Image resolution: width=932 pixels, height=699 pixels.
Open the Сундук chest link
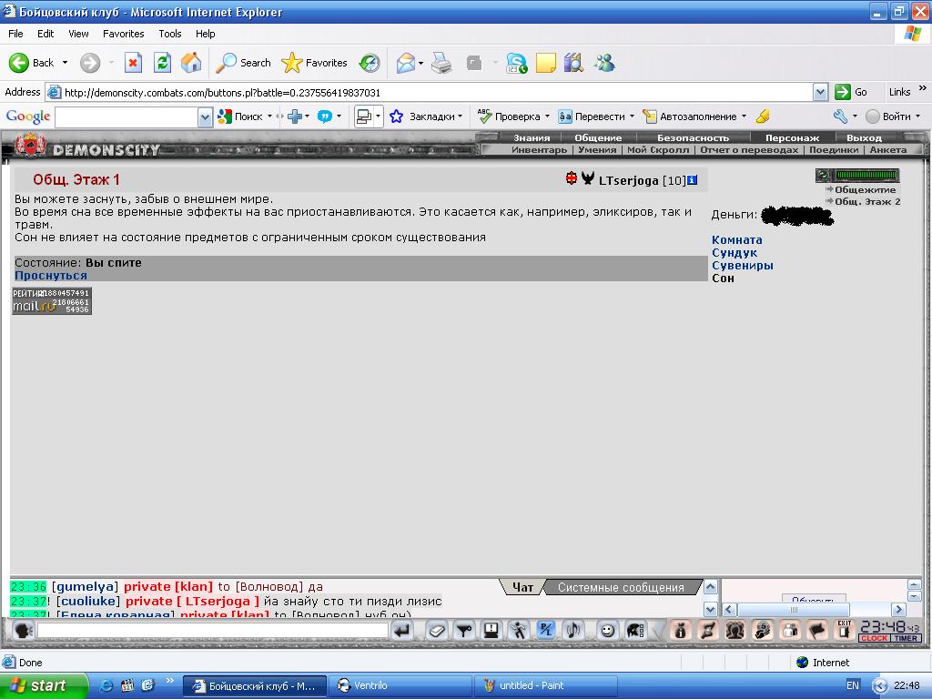pos(734,253)
